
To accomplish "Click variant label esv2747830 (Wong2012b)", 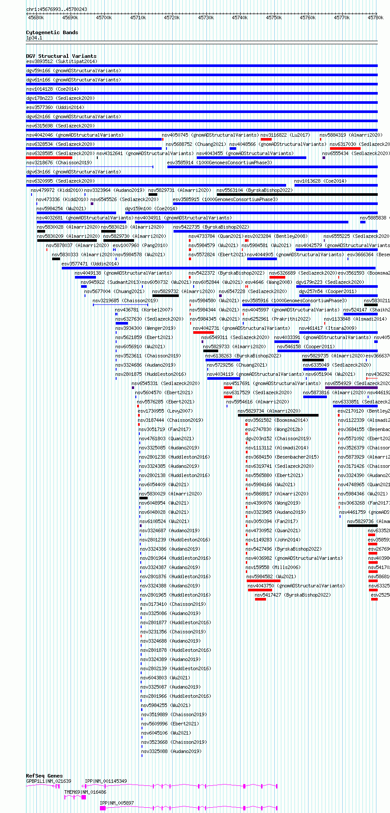I will pyautogui.click(x=274, y=429).
